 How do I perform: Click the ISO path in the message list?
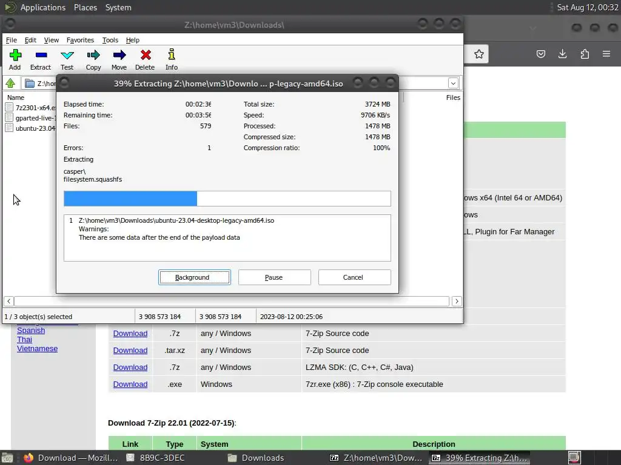(x=176, y=220)
